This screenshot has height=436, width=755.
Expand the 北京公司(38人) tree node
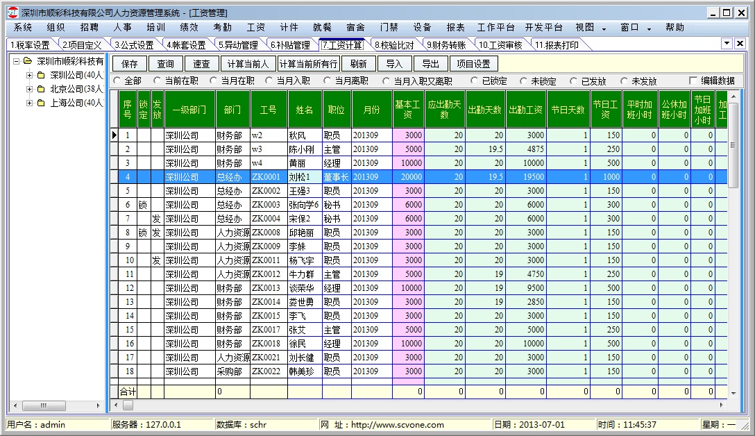click(29, 89)
